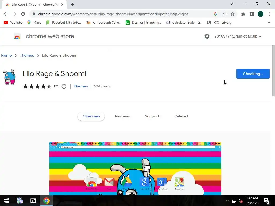
Task: Open Maps bookmark
Action: click(x=34, y=23)
